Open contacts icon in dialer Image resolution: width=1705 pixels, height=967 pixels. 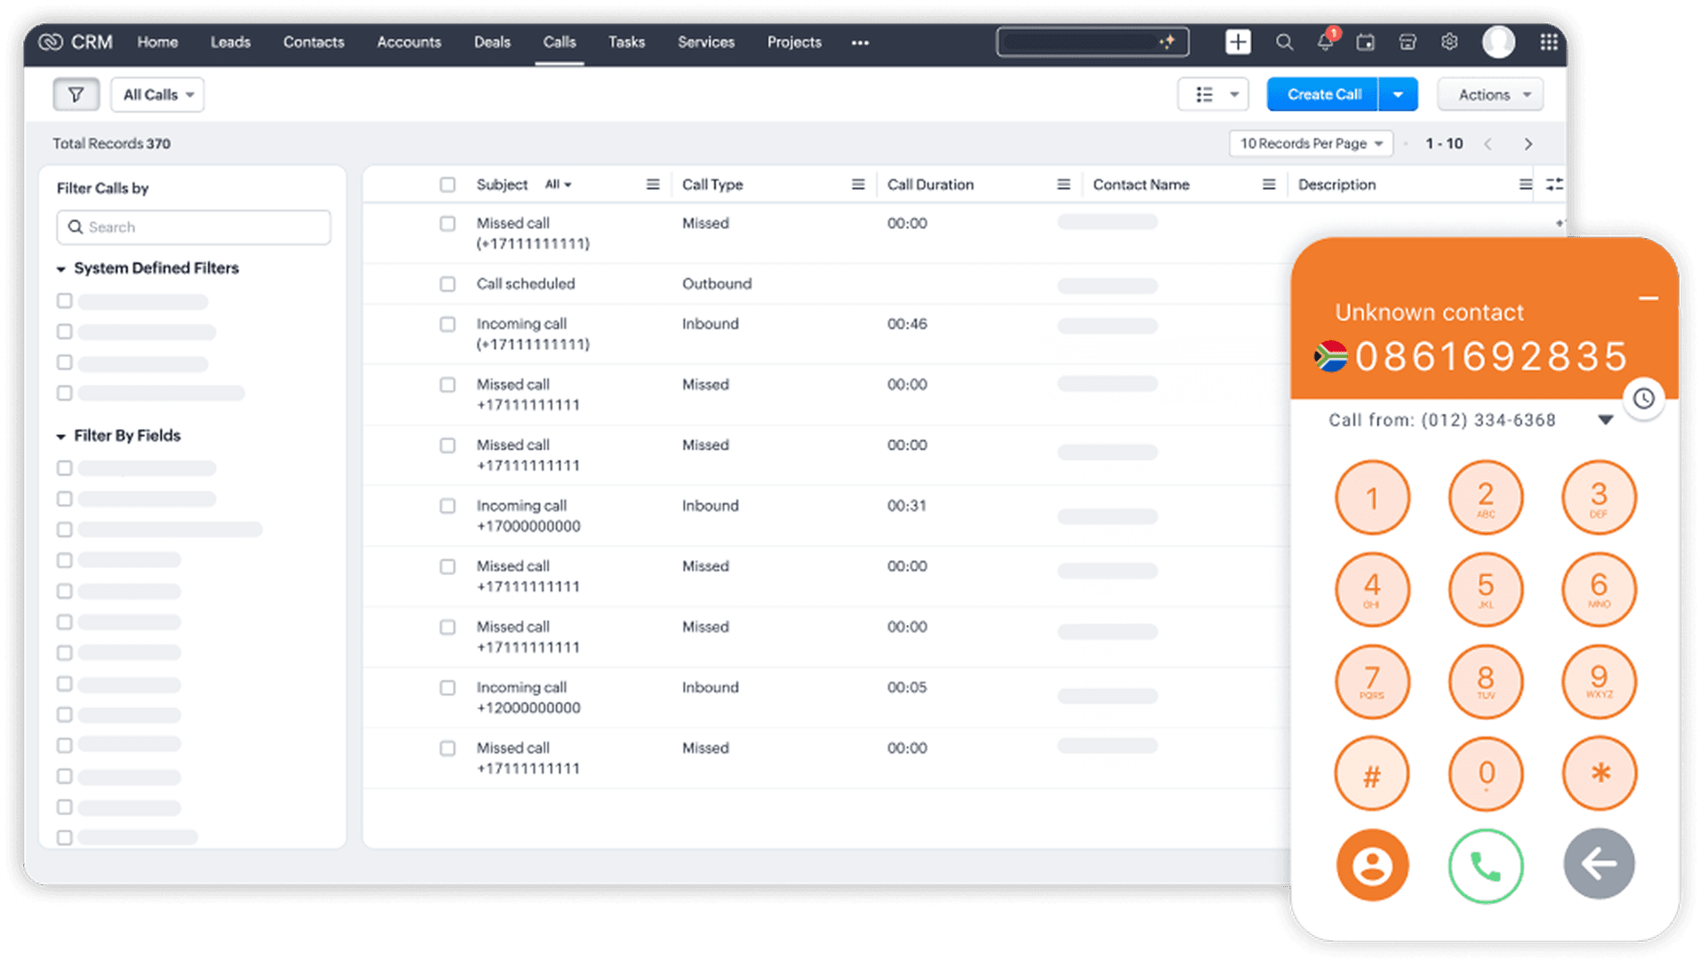coord(1372,865)
